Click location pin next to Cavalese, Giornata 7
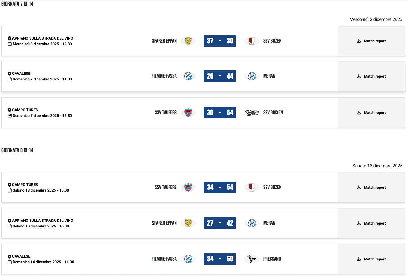The height and width of the screenshot is (276, 408). coord(9,74)
